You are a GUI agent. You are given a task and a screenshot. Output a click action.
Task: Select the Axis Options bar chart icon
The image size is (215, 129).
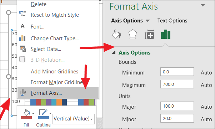(166, 34)
